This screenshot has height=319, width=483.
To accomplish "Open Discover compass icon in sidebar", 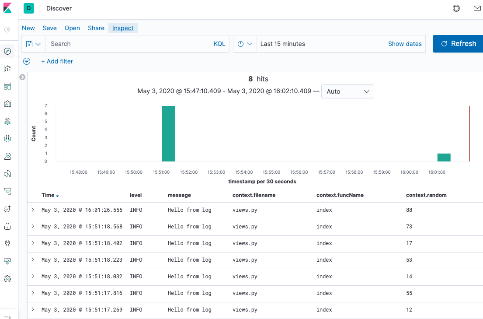I will point(7,51).
